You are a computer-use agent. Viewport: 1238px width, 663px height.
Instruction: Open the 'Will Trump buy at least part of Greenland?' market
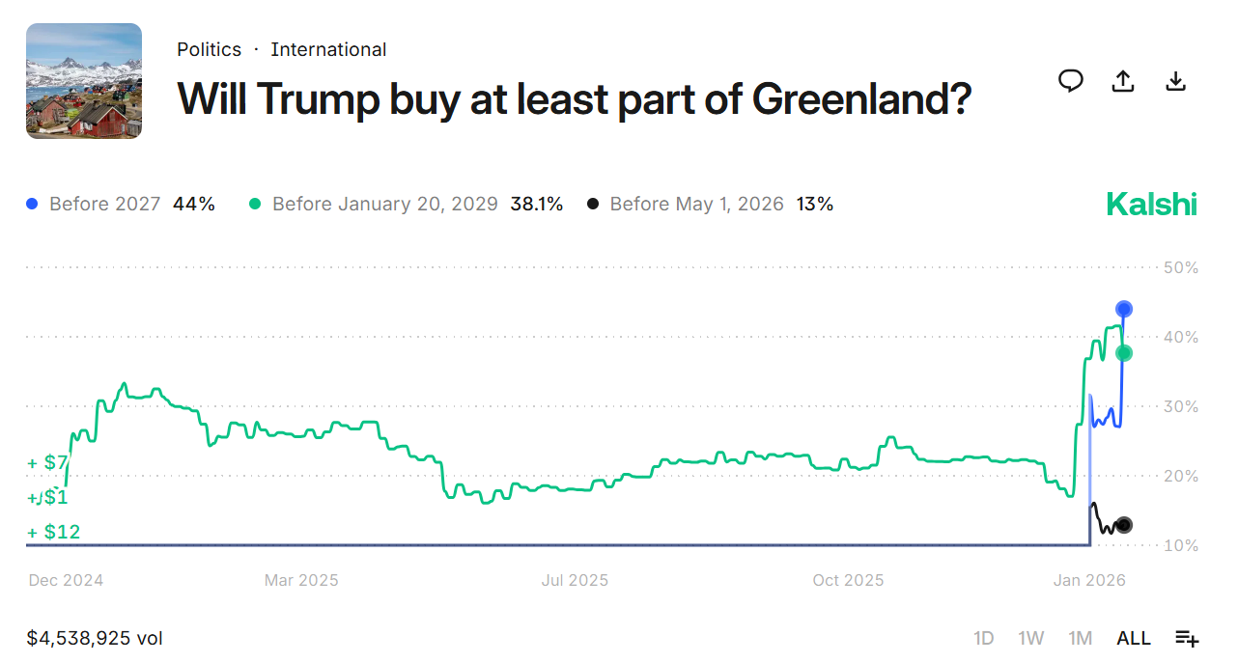[x=574, y=98]
